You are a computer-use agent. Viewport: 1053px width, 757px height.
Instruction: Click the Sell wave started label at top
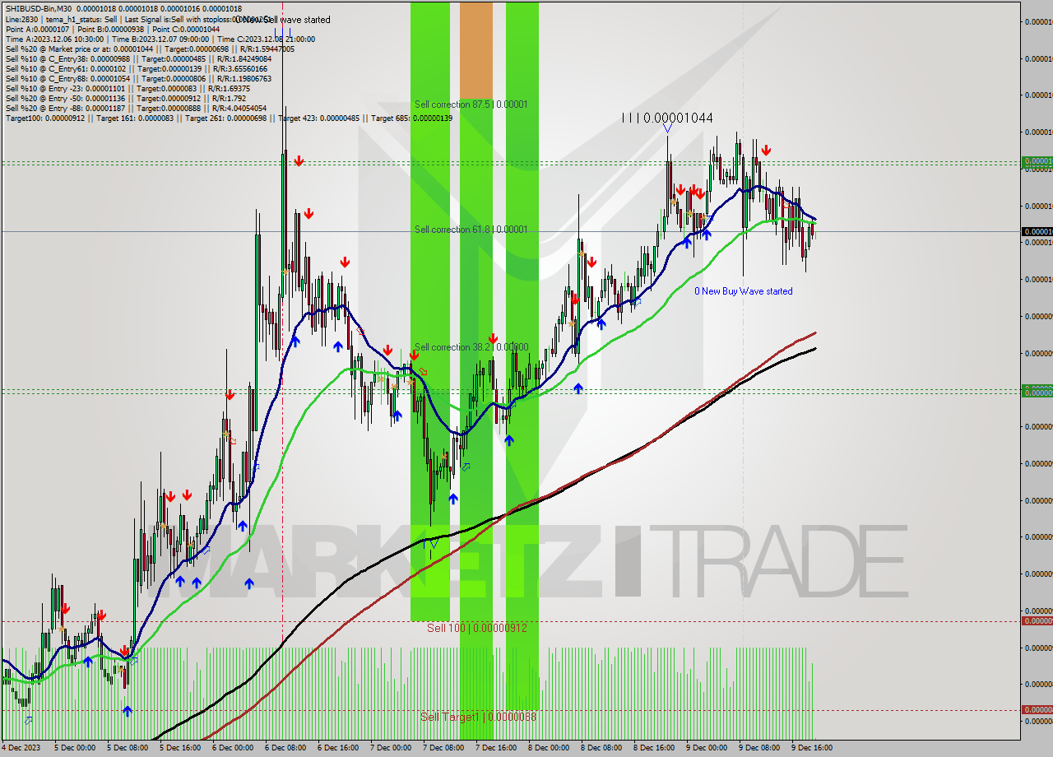(x=284, y=19)
